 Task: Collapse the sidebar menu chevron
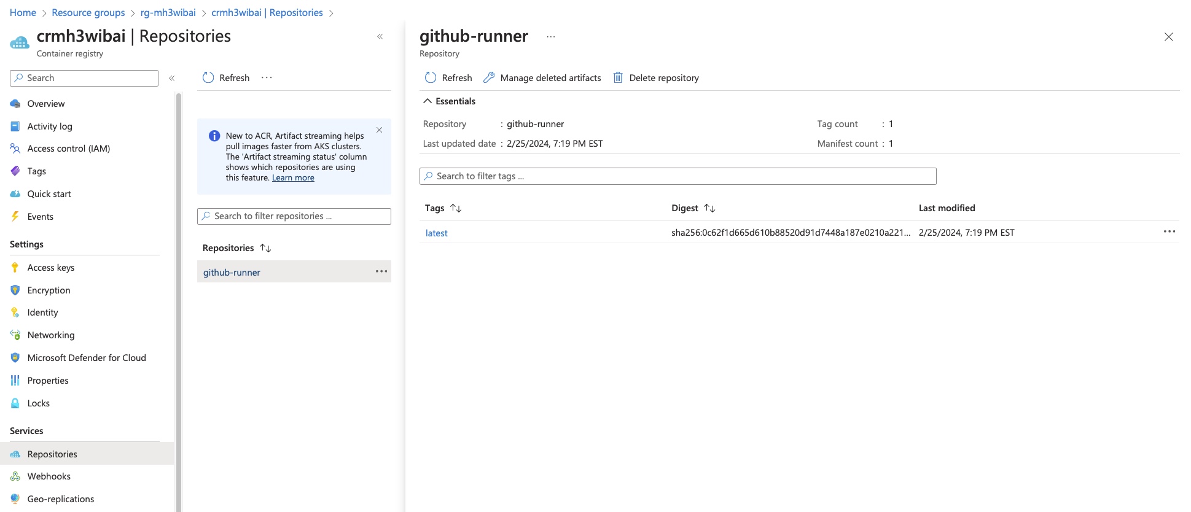pyautogui.click(x=172, y=78)
